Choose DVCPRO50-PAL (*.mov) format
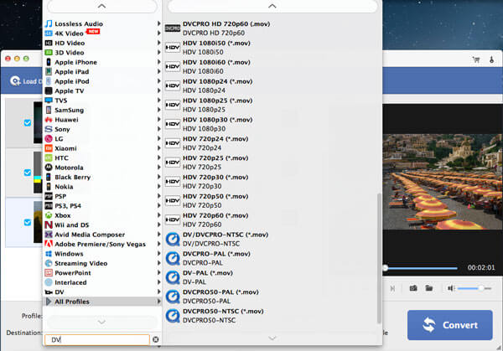Viewport: 503px width, 351px height. pos(271,297)
